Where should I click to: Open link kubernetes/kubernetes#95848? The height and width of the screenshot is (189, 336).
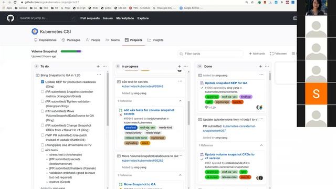[142, 86]
